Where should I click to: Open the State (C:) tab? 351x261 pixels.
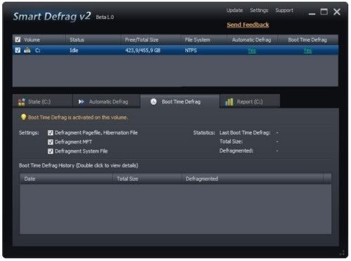coord(42,101)
